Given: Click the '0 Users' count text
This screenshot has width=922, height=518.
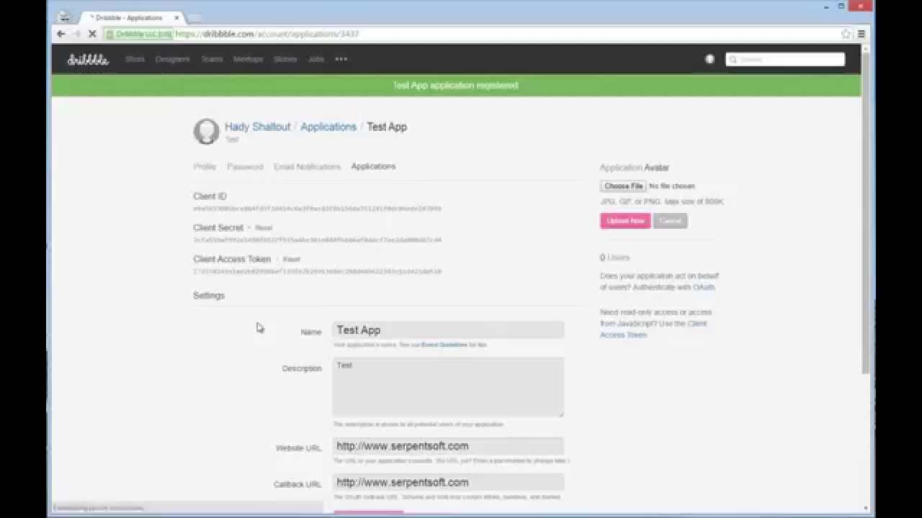Looking at the screenshot, I should pos(614,258).
